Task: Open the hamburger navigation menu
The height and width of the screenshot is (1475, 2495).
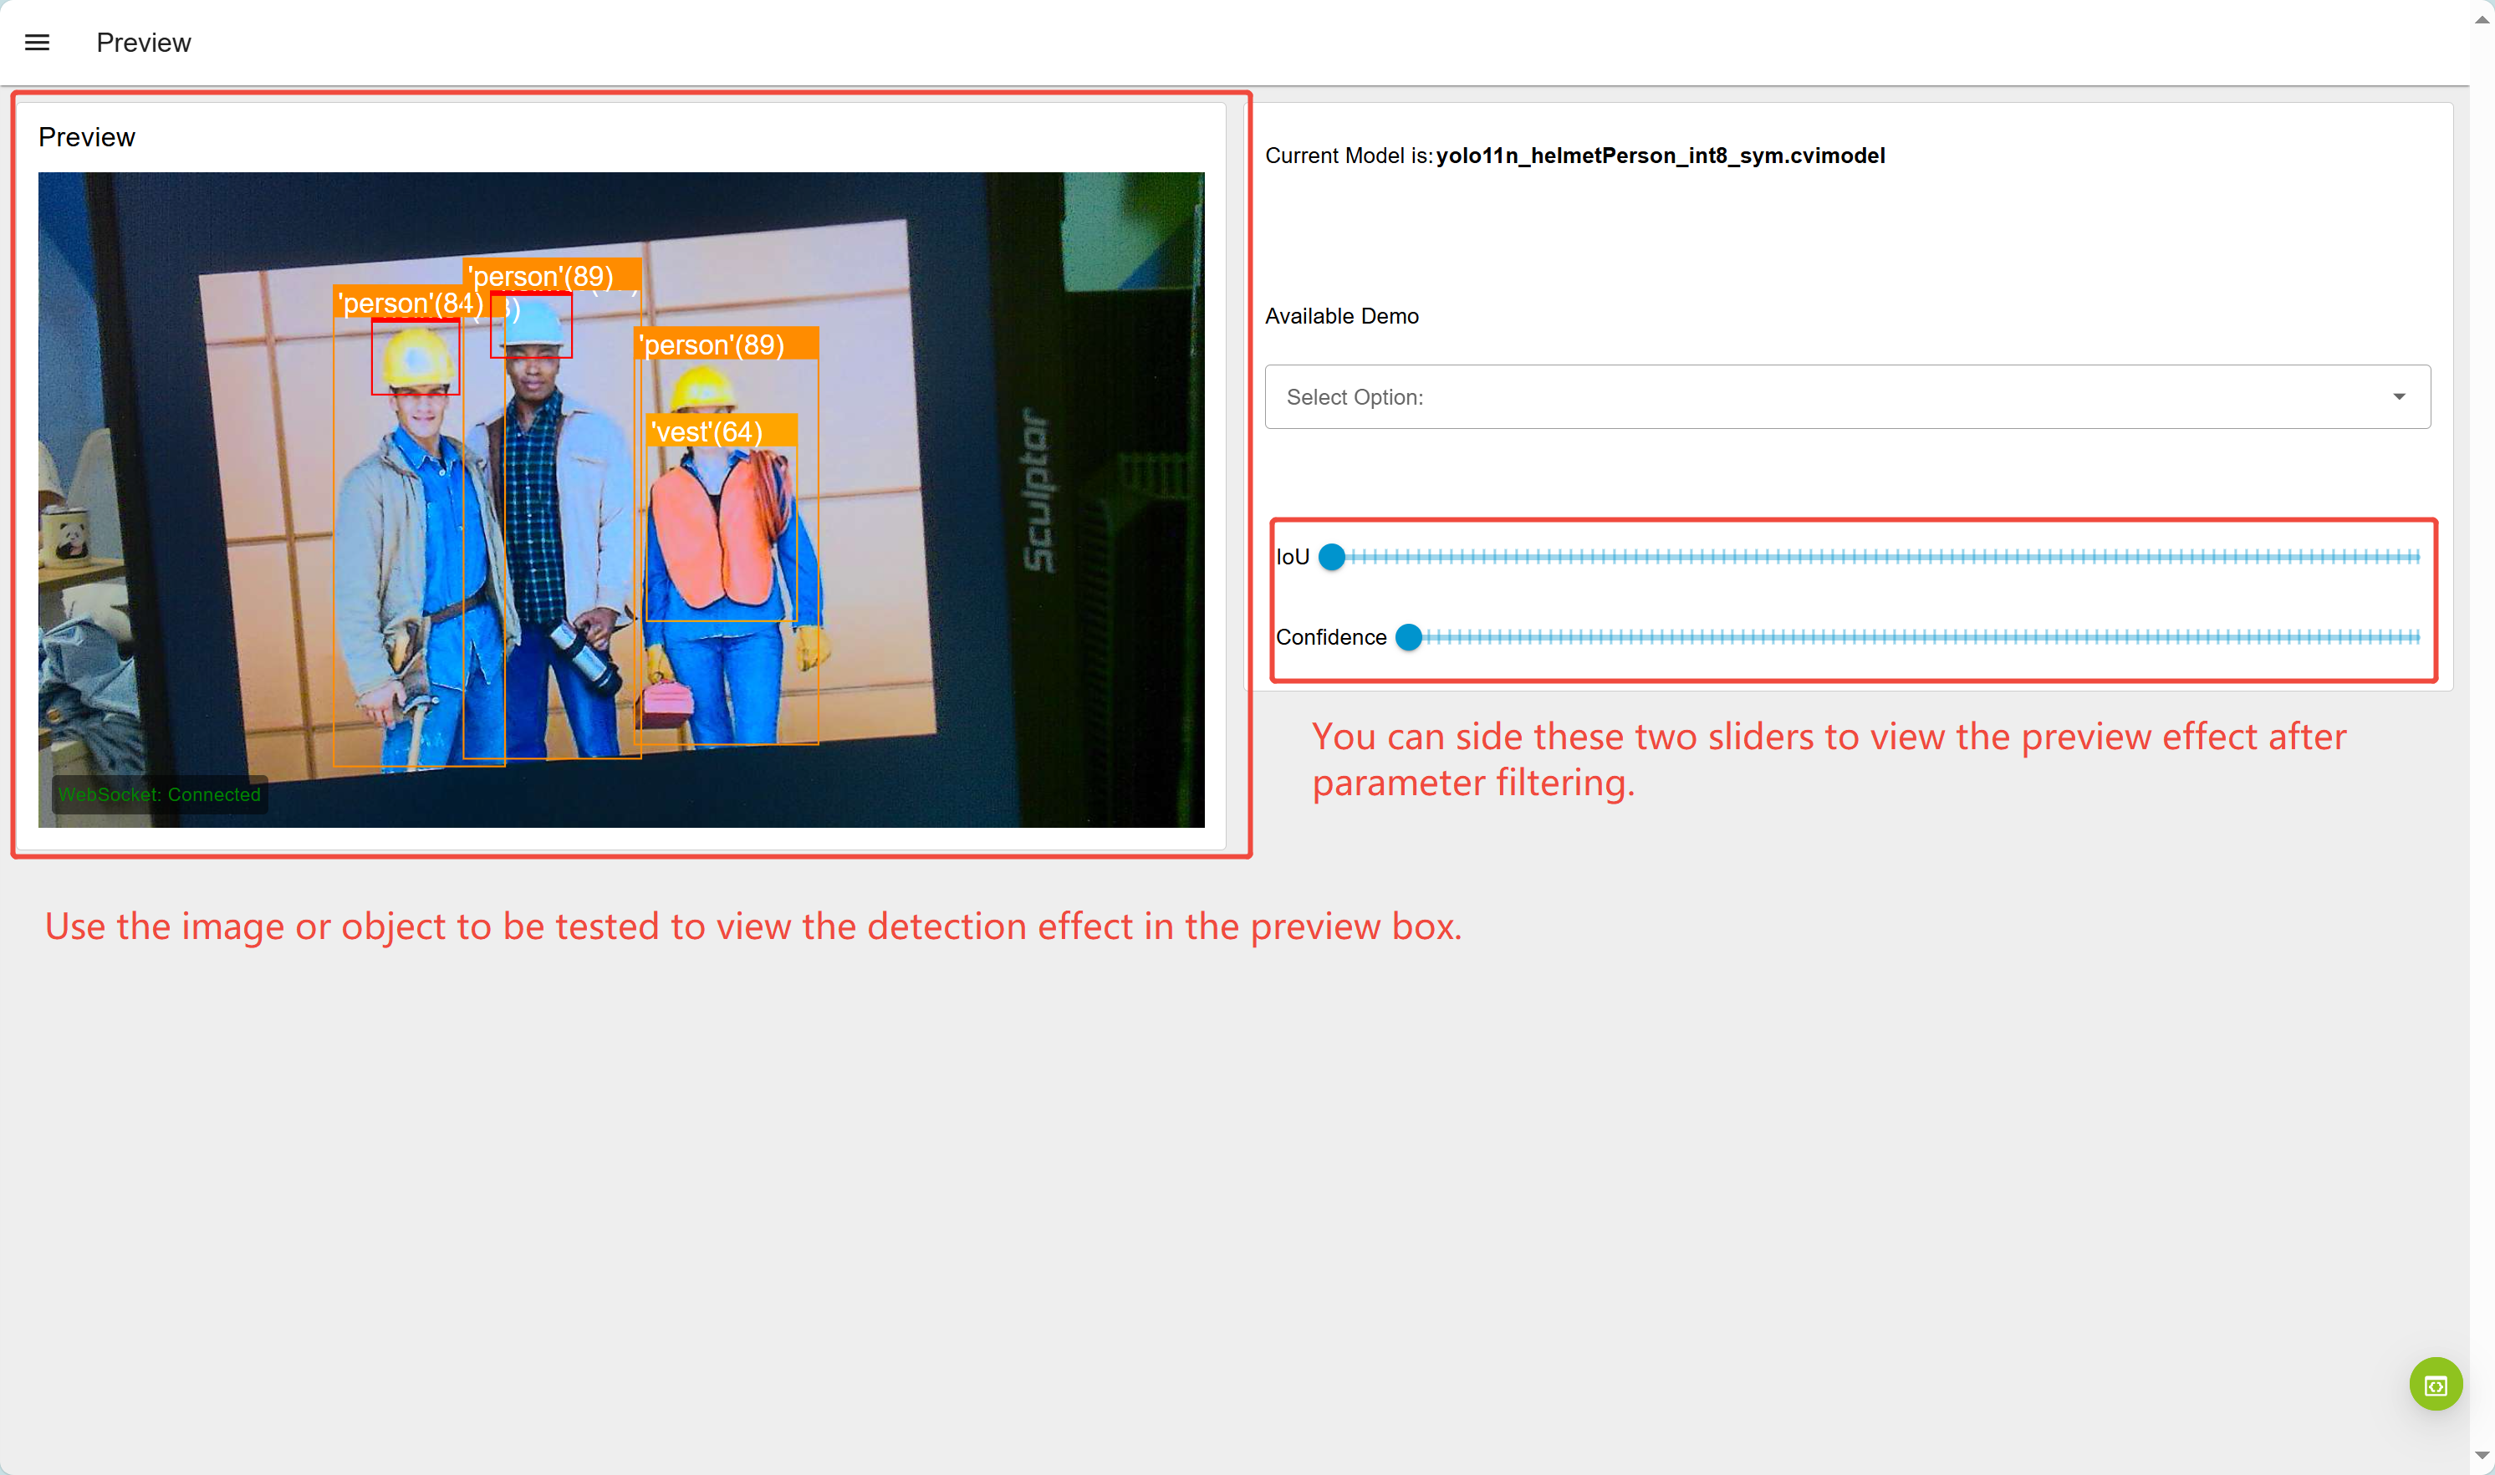Action: (37, 43)
